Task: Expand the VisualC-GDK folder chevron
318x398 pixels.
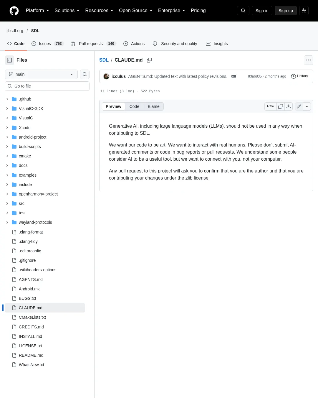Action: 7,108
